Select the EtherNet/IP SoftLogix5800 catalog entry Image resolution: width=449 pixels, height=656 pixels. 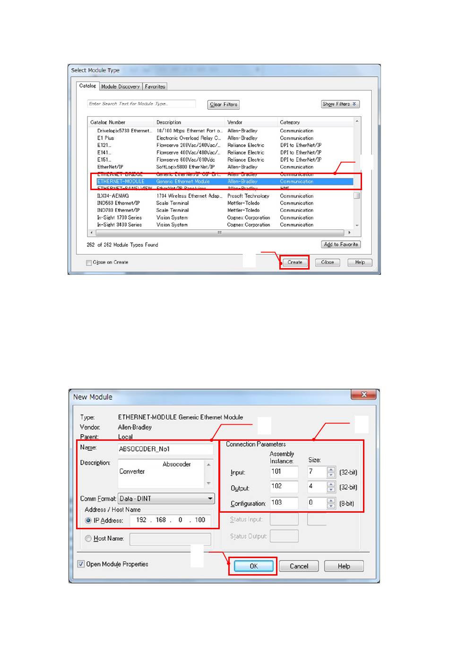pos(221,167)
